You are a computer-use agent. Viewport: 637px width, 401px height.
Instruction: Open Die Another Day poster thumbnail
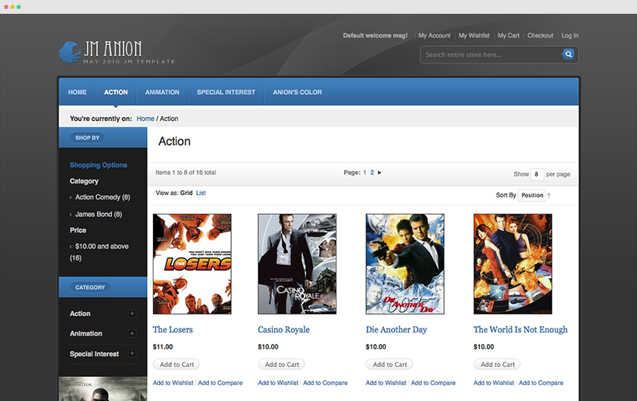point(405,264)
